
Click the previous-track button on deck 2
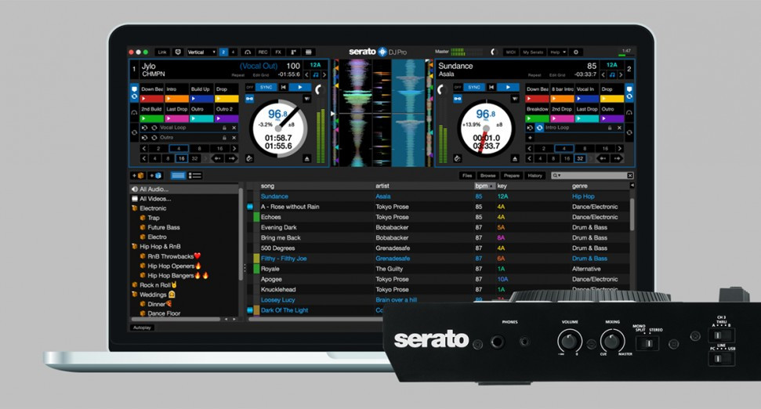coord(491,87)
